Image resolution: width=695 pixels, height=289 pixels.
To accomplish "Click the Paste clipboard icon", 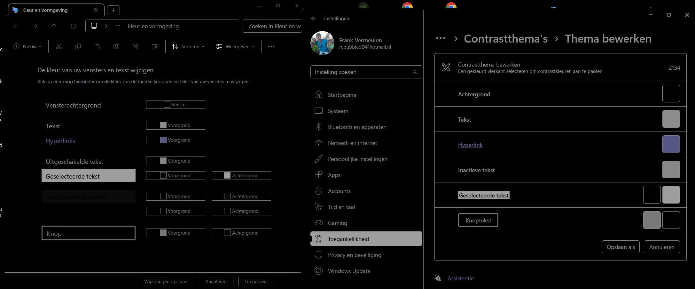I will 97,47.
